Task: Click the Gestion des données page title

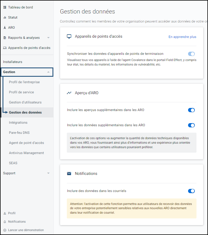Action: (87, 12)
